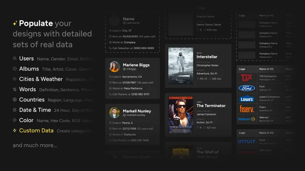
Task: Click placeholder 'Name' in template card
Action: point(128,19)
